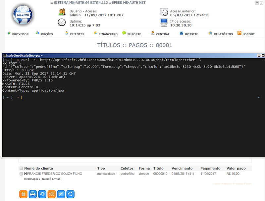Open the Informações link under the client
The width and height of the screenshot is (265, 201).
(x=32, y=179)
